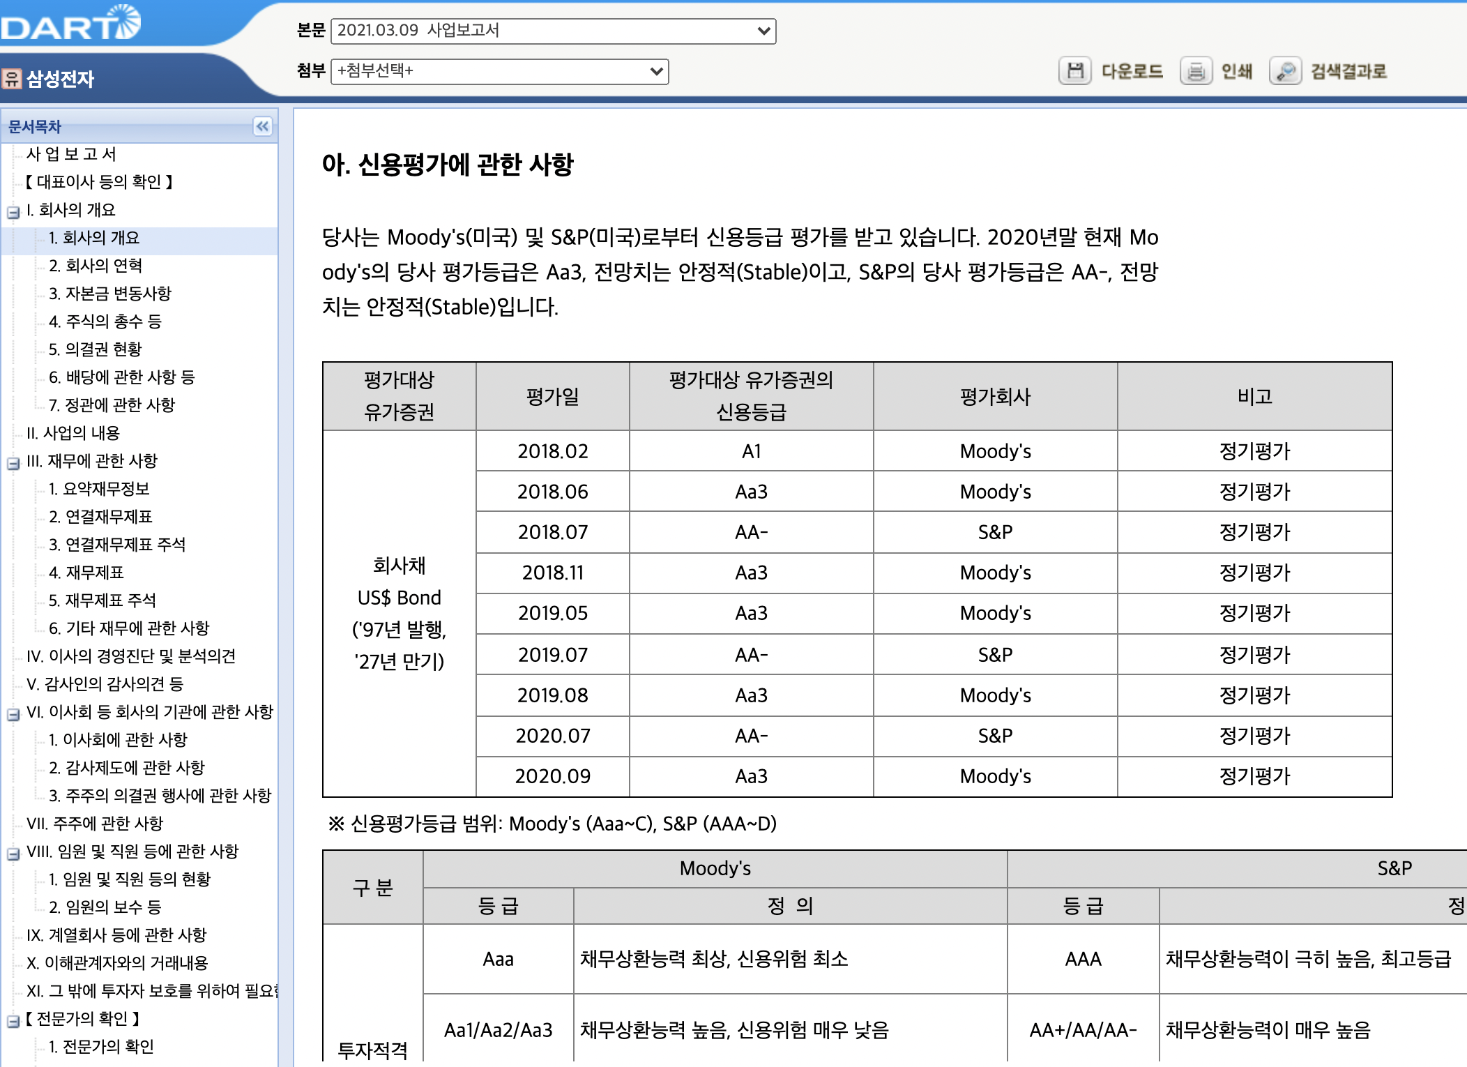Open the 첨부 attachment selection dropdown
Image resolution: width=1467 pixels, height=1067 pixels.
pyautogui.click(x=499, y=71)
